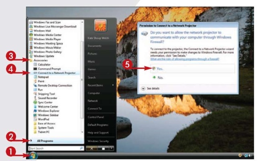
Task: Open Windows Security from Start menu
Action: 98,141
